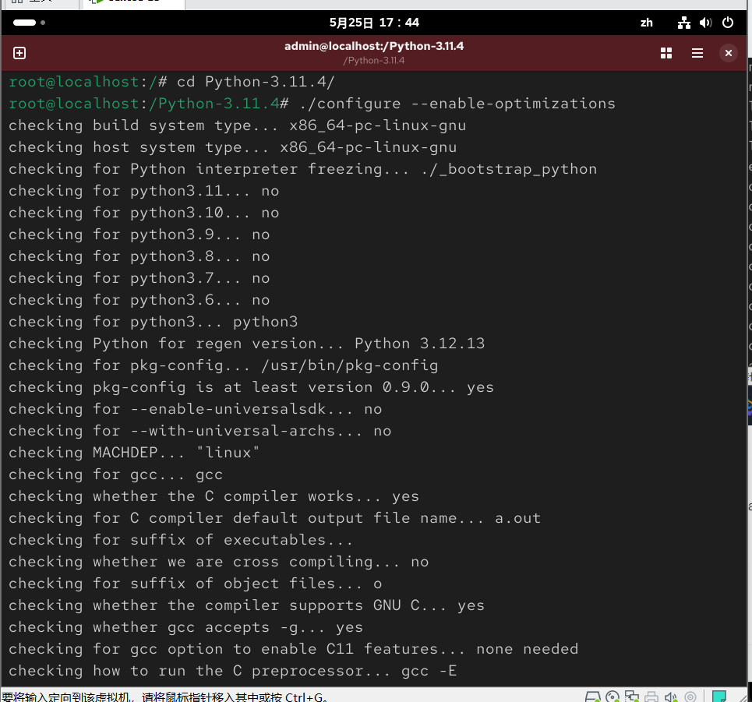The width and height of the screenshot is (752, 702).
Task: Open the terminal hamburger menu
Action: tap(697, 53)
